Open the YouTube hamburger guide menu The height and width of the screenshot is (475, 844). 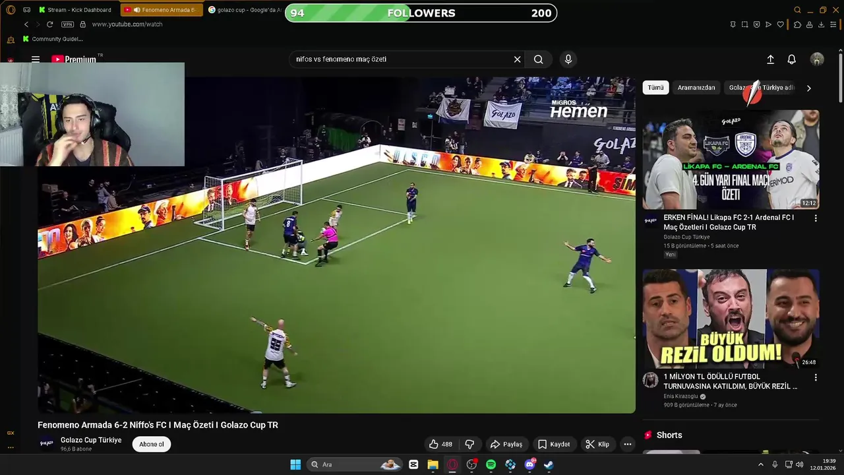[x=36, y=59]
